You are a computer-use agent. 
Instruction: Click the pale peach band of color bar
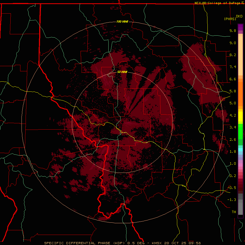(240, 56)
